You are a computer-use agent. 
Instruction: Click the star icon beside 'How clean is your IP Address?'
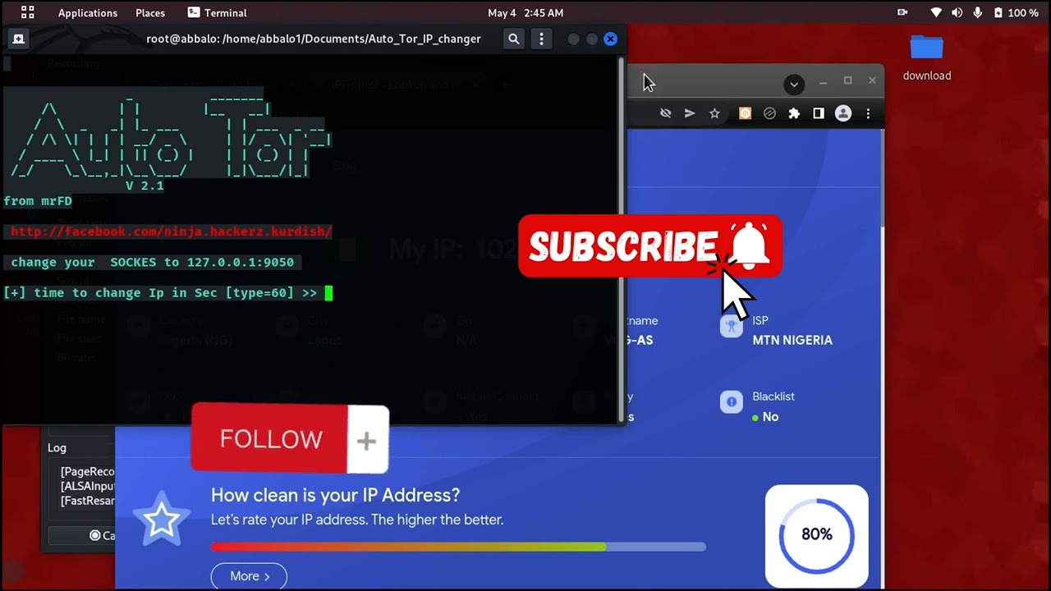tap(162, 519)
